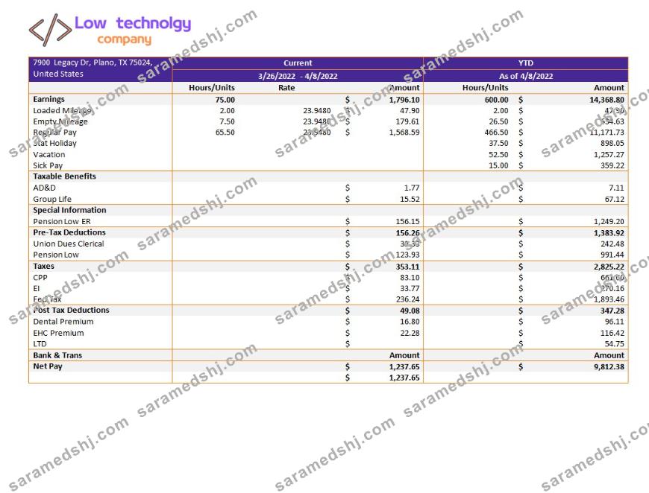Select current earnings hours 75.00
Viewport: 649px width, 493px height.
[x=225, y=100]
